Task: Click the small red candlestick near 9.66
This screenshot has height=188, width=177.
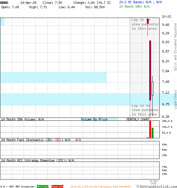Action: click(148, 21)
